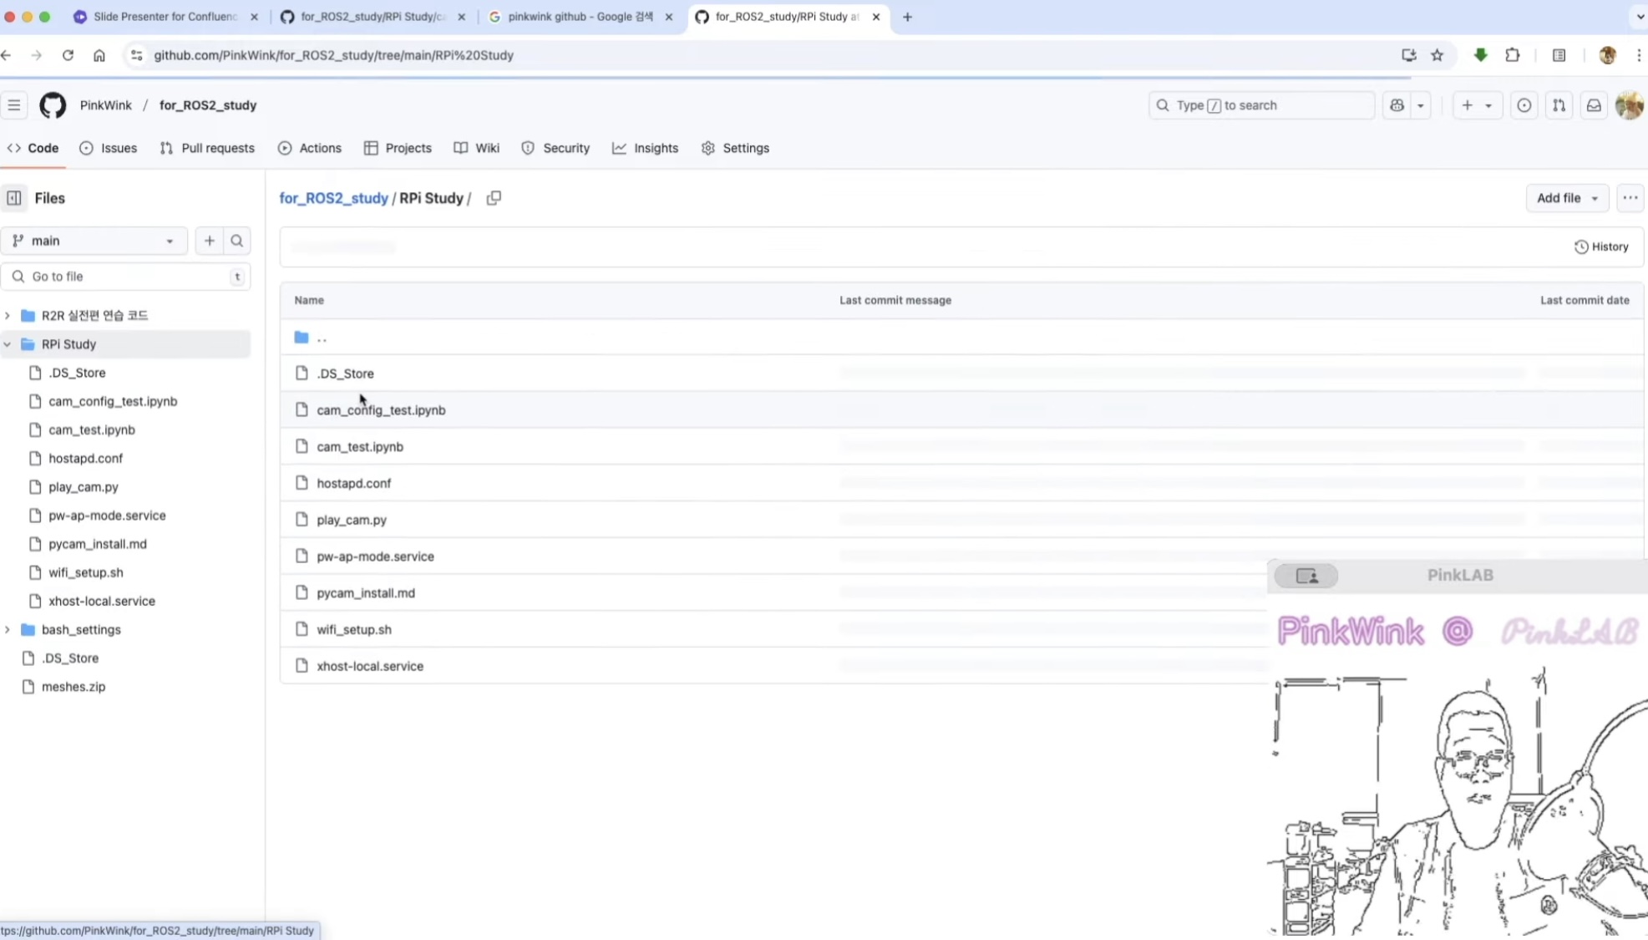
Task: Switch to the Insights tab
Action: click(645, 148)
